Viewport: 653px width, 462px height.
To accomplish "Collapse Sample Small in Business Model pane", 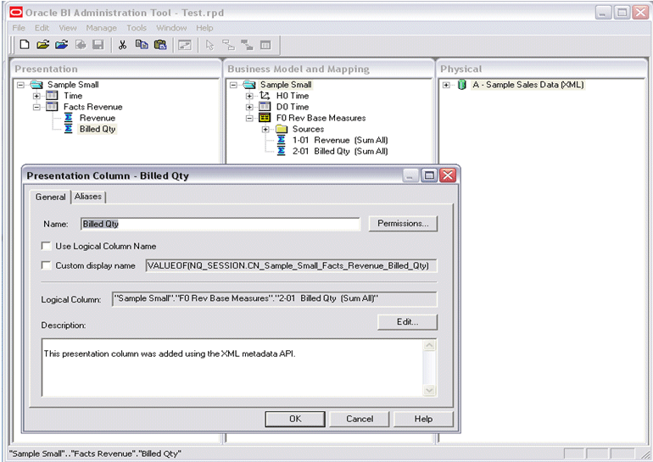I will (x=233, y=85).
